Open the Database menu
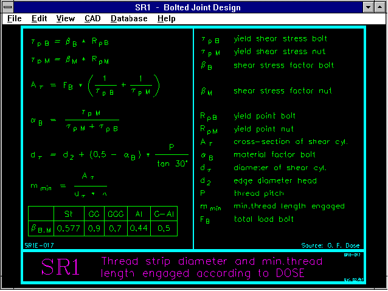Image resolution: width=388 pixels, height=291 pixels. tap(129, 18)
